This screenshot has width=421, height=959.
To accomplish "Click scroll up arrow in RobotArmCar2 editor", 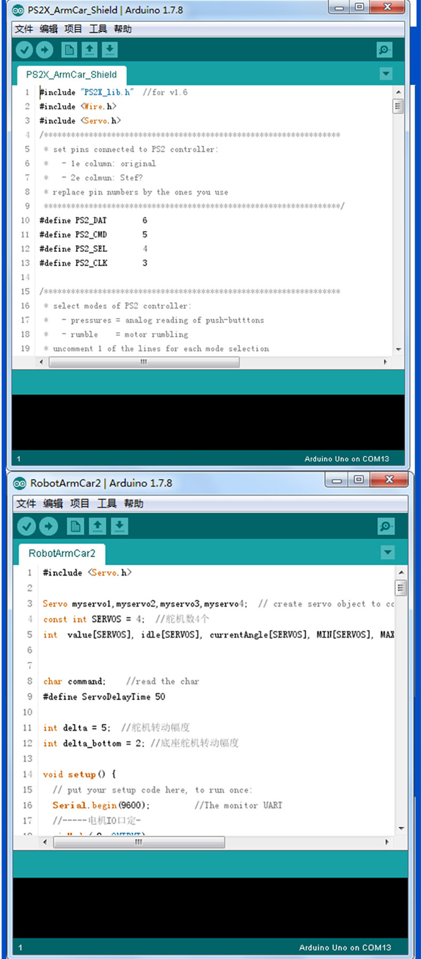I will click(401, 572).
